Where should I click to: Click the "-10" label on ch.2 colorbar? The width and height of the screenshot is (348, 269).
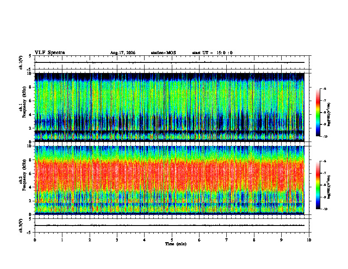coord(325,209)
